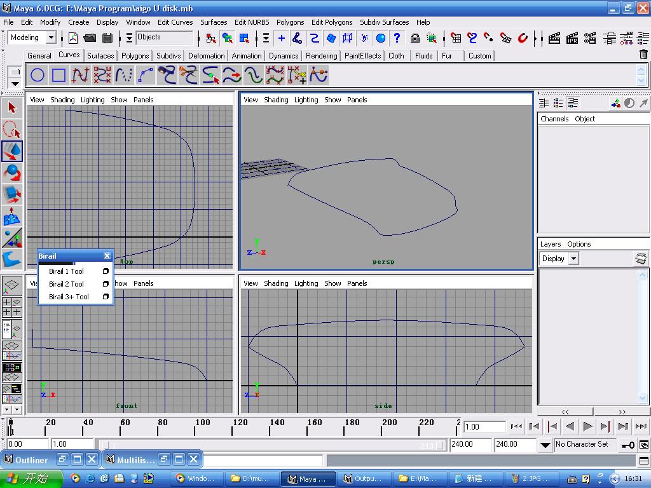Open the Start button on the Windows taskbar

click(31, 478)
